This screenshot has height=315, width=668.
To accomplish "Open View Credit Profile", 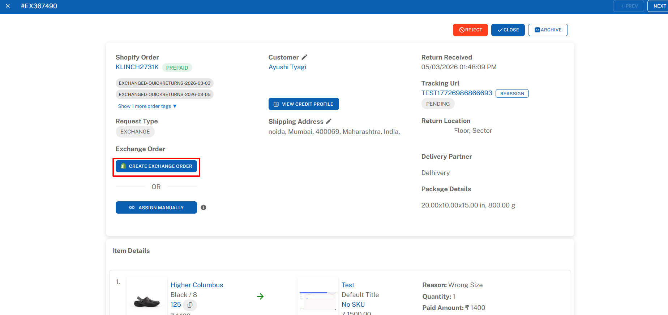I will 303,104.
